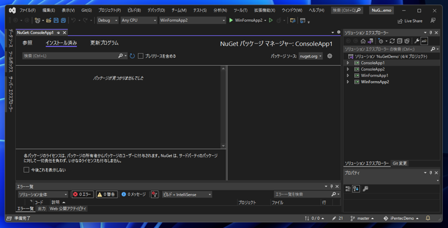Screen dimensions: 448x228
Task: Click the master branch in status bar
Action: coord(363,219)
